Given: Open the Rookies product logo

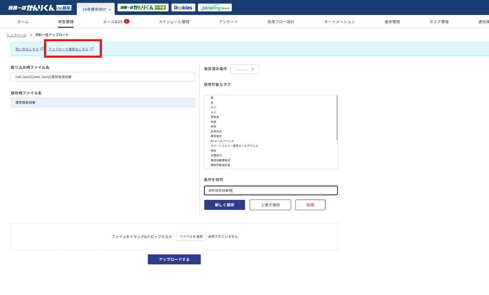Looking at the screenshot, I should point(183,7).
